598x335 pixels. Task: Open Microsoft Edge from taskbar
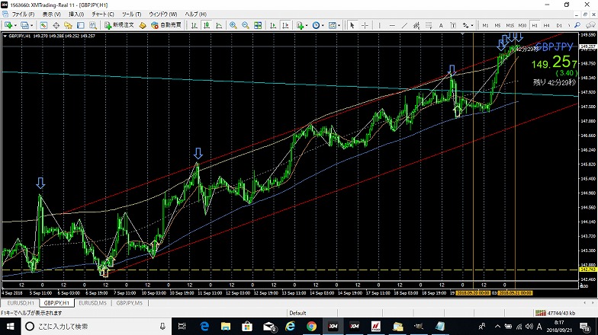[x=204, y=326]
